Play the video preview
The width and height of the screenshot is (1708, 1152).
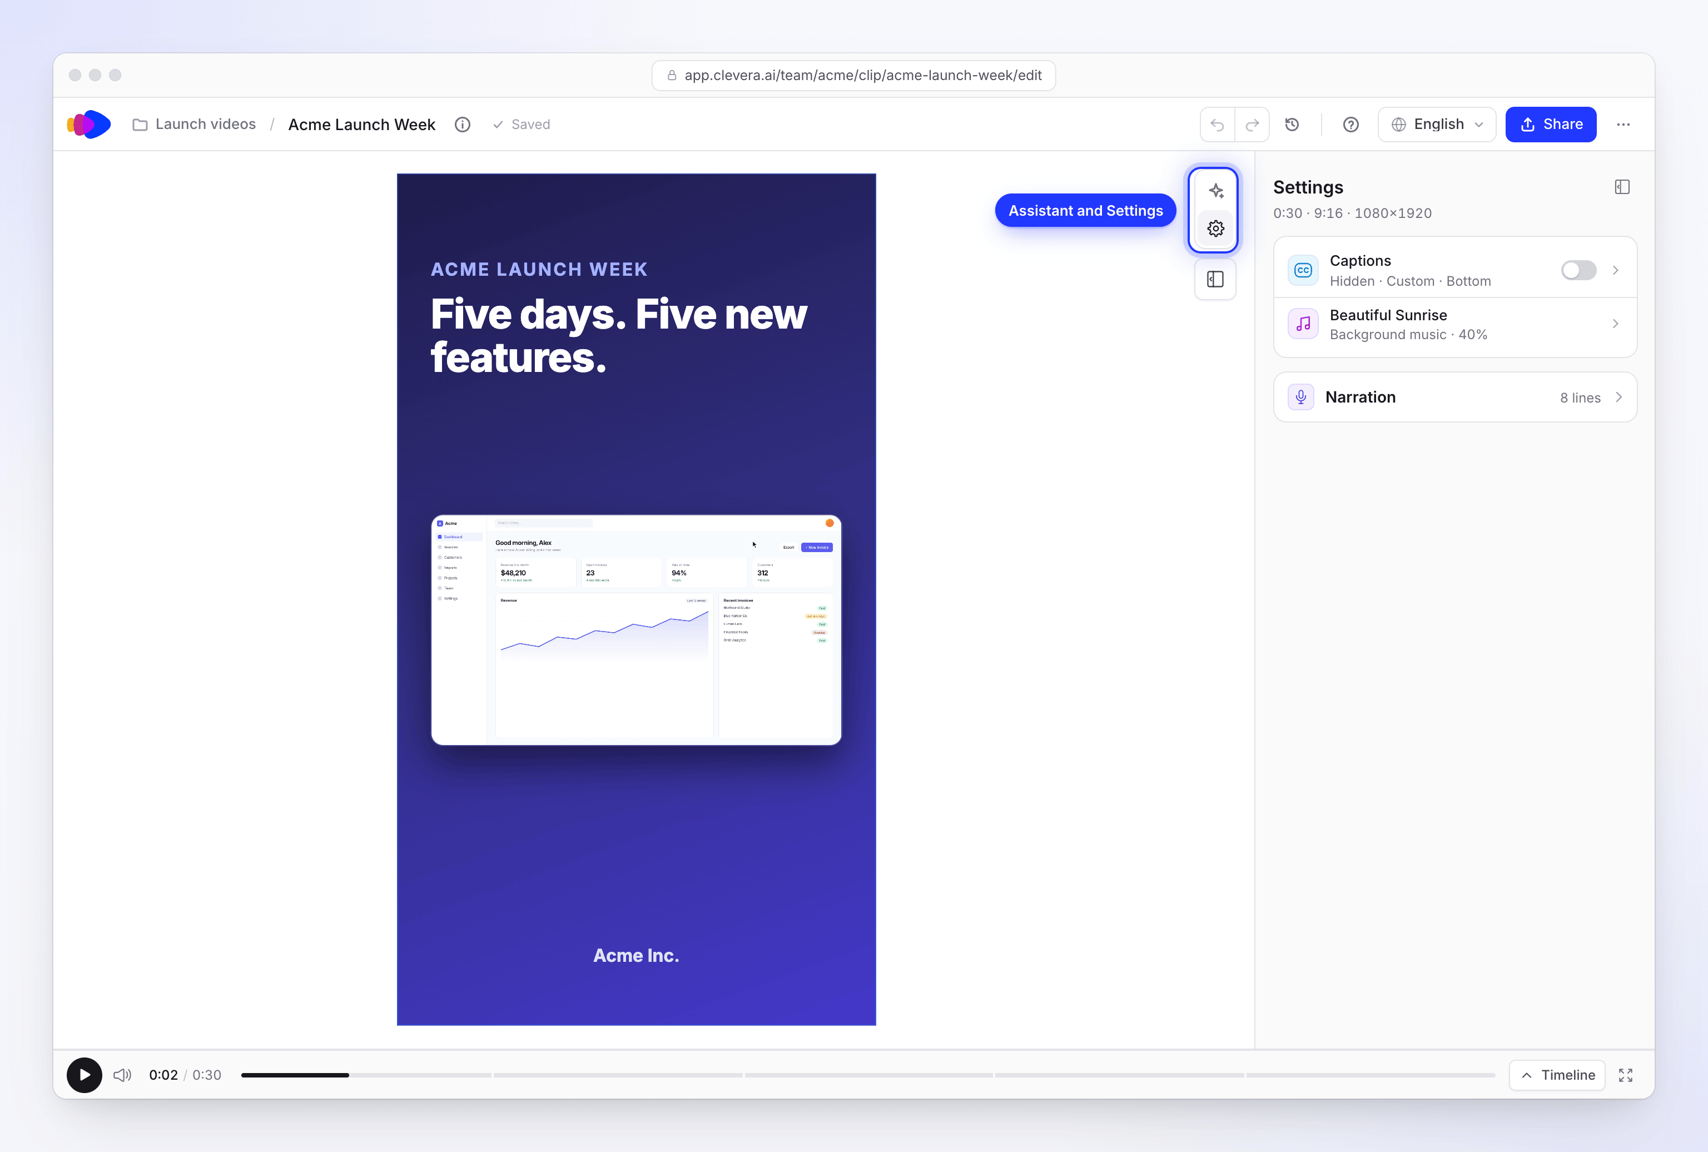[x=85, y=1075]
